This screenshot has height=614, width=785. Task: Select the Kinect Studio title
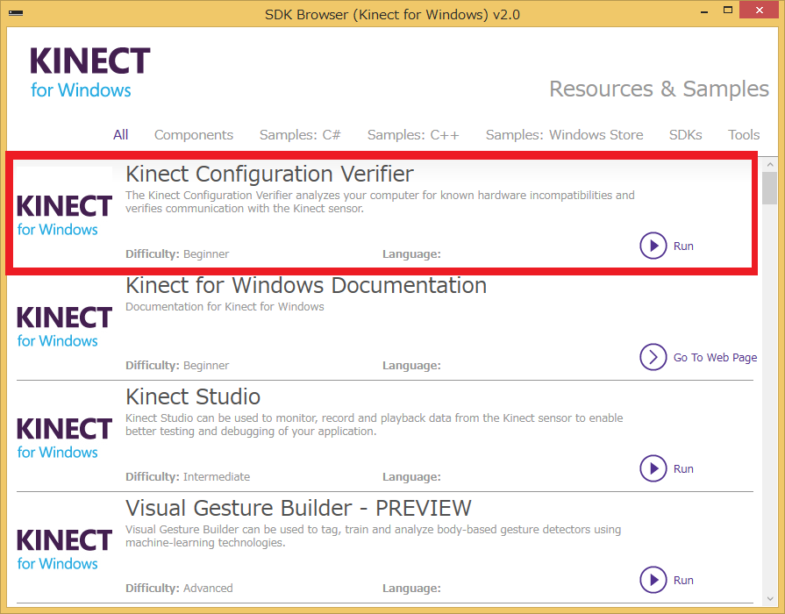[x=193, y=396]
